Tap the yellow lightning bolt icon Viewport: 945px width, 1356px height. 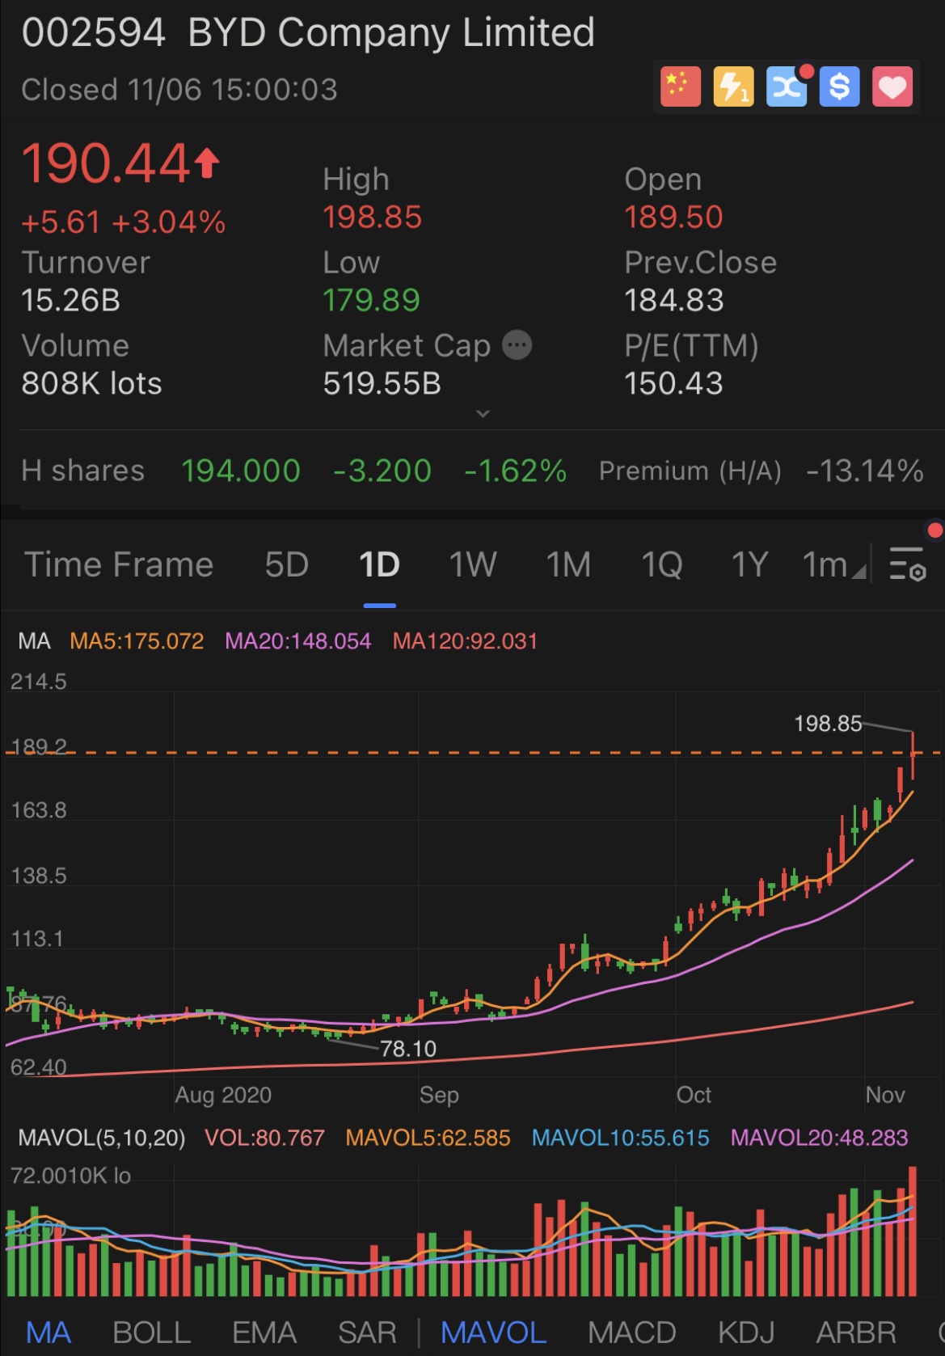tap(733, 87)
